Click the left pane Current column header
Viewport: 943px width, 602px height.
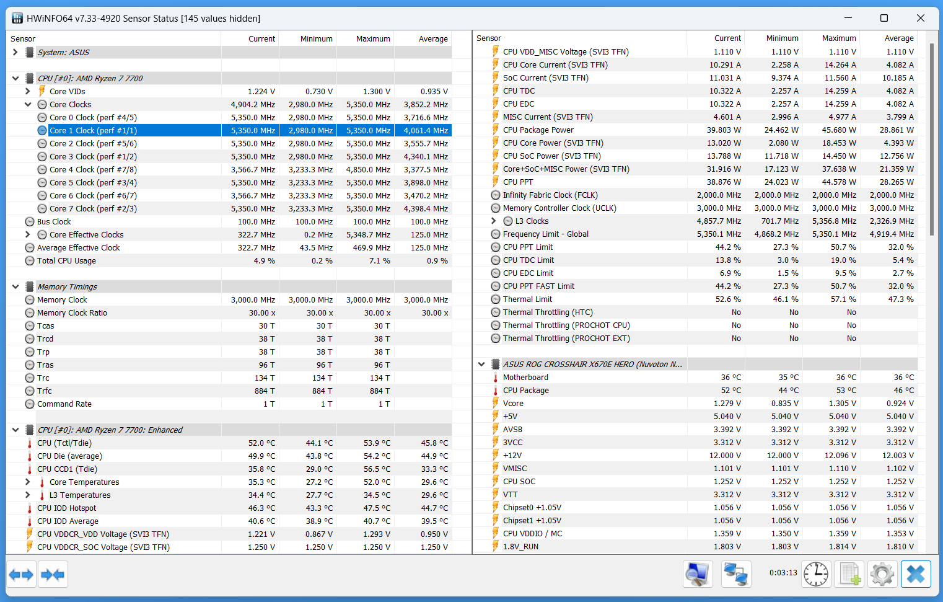pos(250,38)
